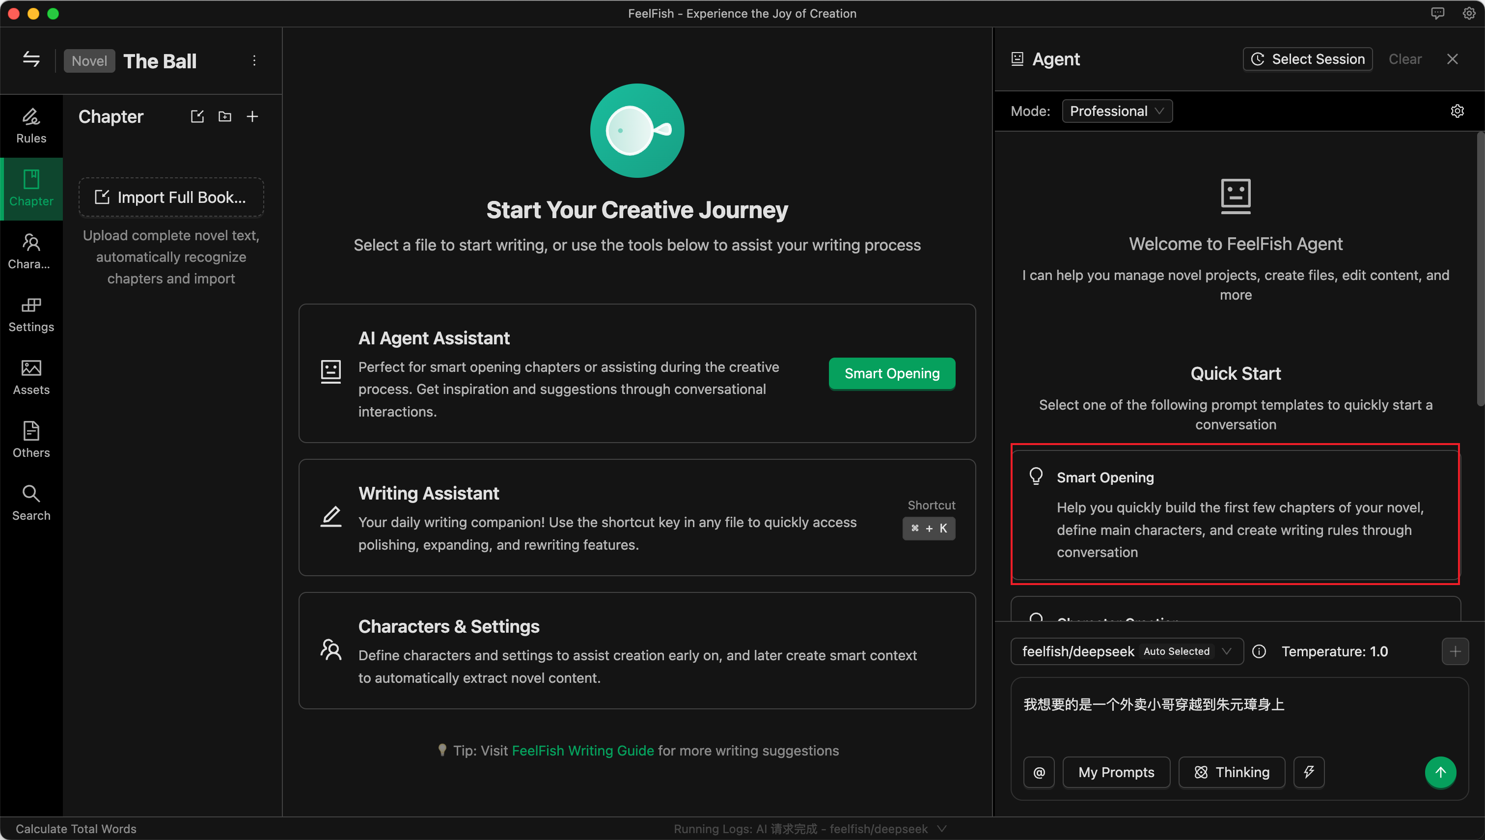
Task: Click the sidebar collapse arrows icon
Action: [31, 59]
